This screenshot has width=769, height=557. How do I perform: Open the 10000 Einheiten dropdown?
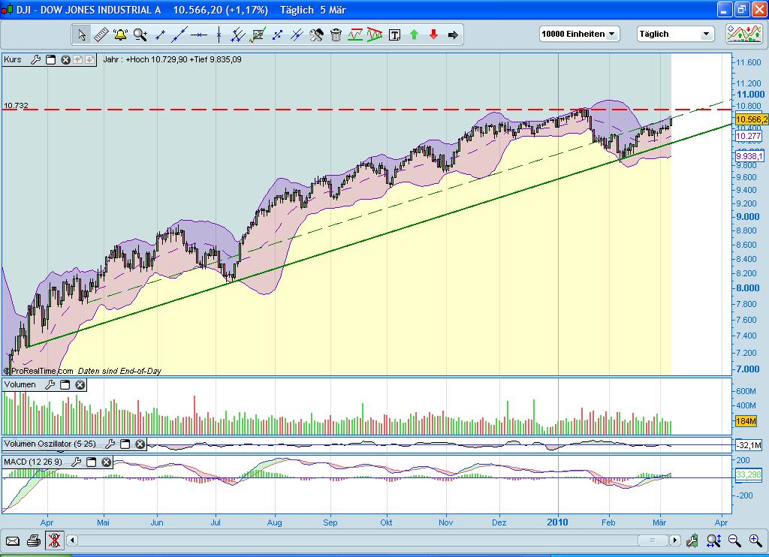tap(579, 34)
